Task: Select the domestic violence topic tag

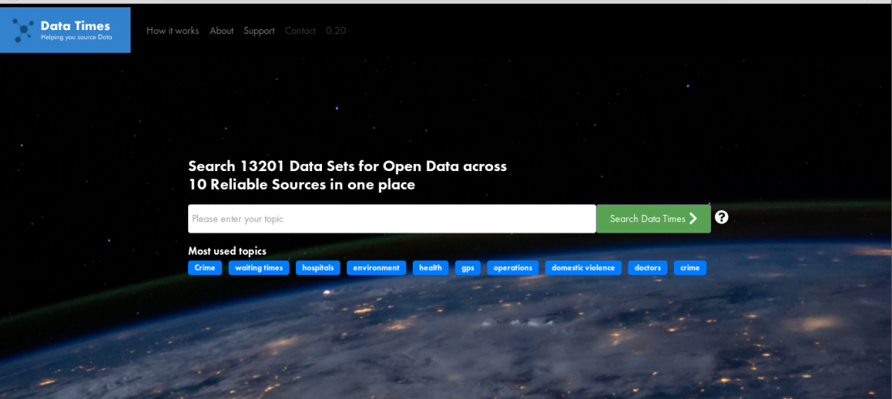Action: [583, 268]
